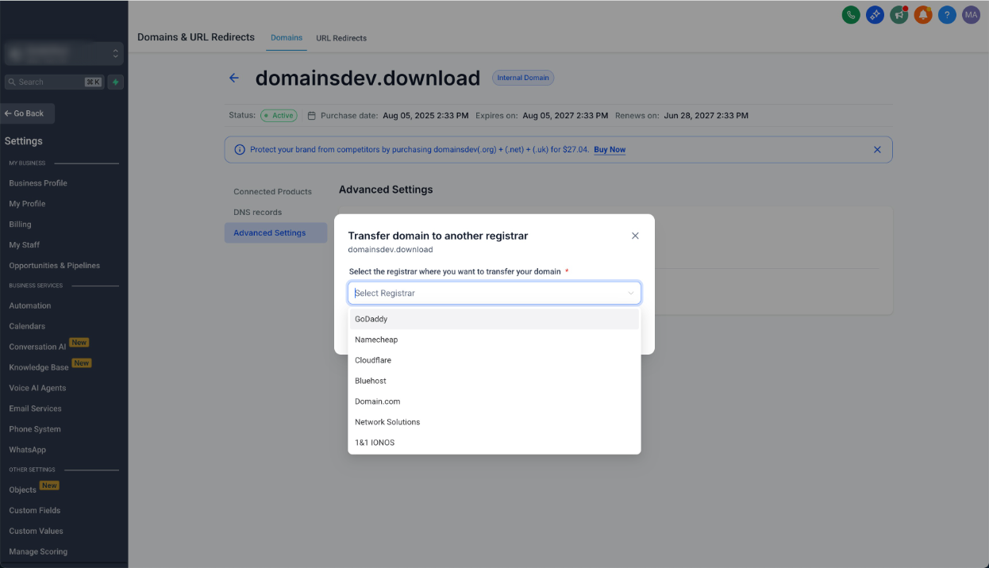
Task: Click the megaphone announcements icon
Action: point(899,14)
